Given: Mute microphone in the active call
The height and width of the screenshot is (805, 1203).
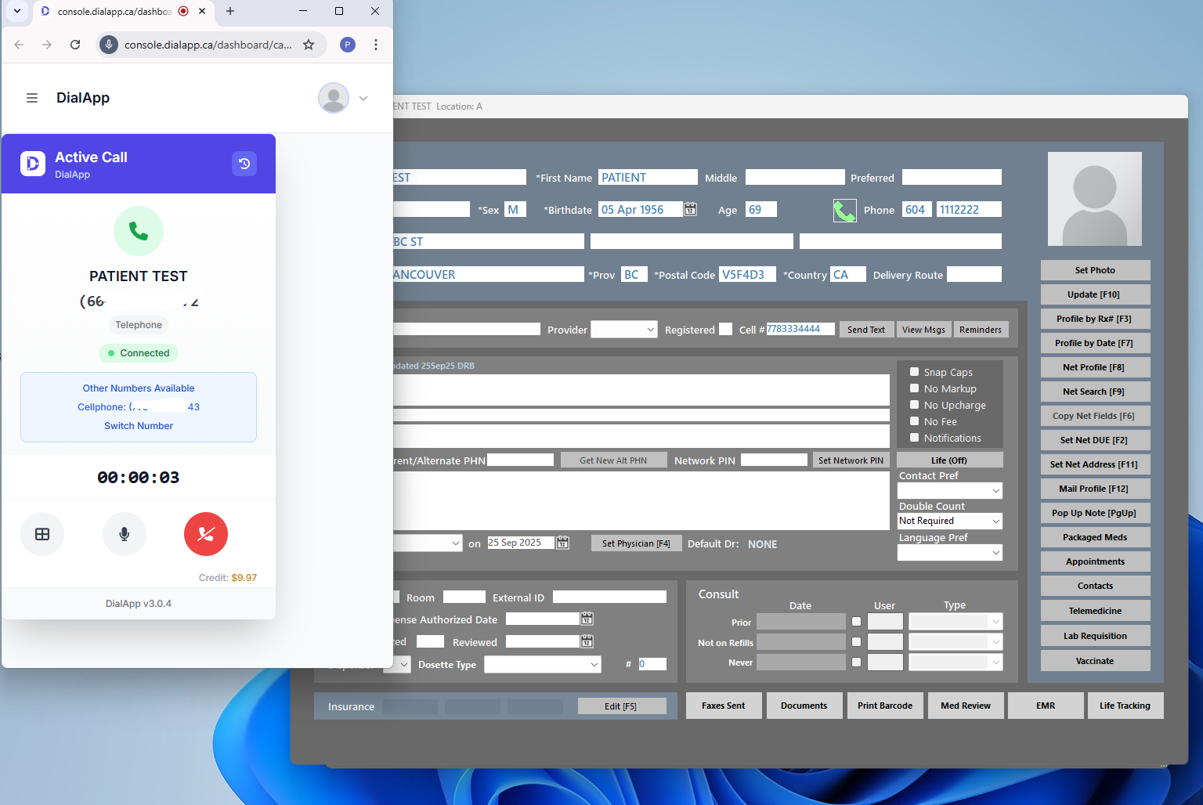Looking at the screenshot, I should [124, 534].
